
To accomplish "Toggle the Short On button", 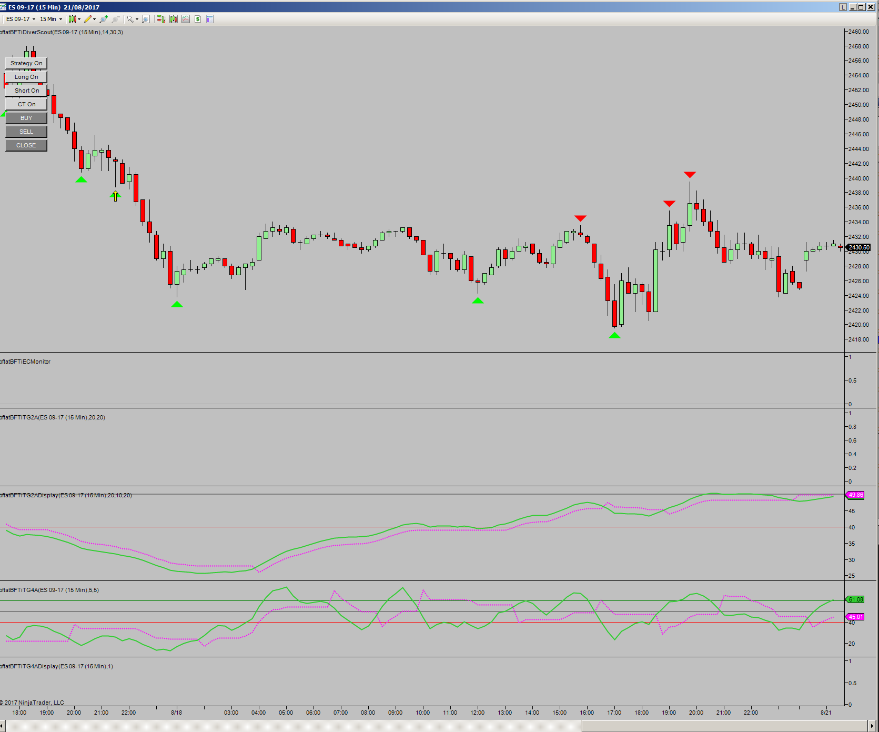I will coord(26,91).
